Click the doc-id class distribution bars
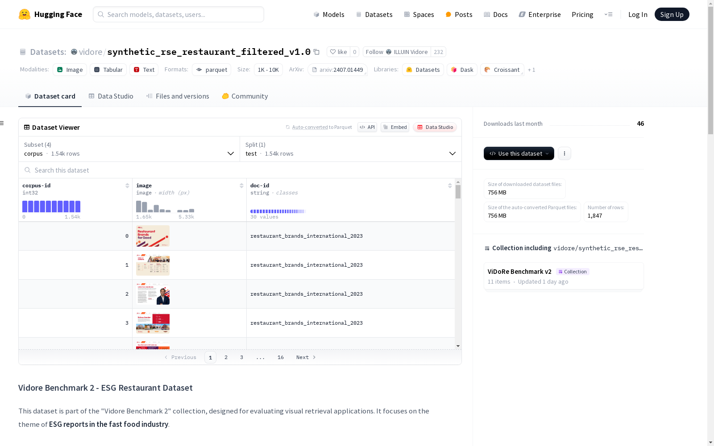The height and width of the screenshot is (446, 714). tap(278, 211)
